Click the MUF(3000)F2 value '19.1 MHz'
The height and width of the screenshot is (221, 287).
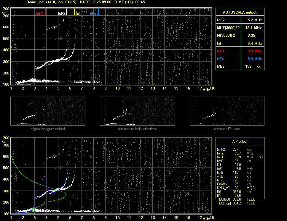tap(253, 28)
